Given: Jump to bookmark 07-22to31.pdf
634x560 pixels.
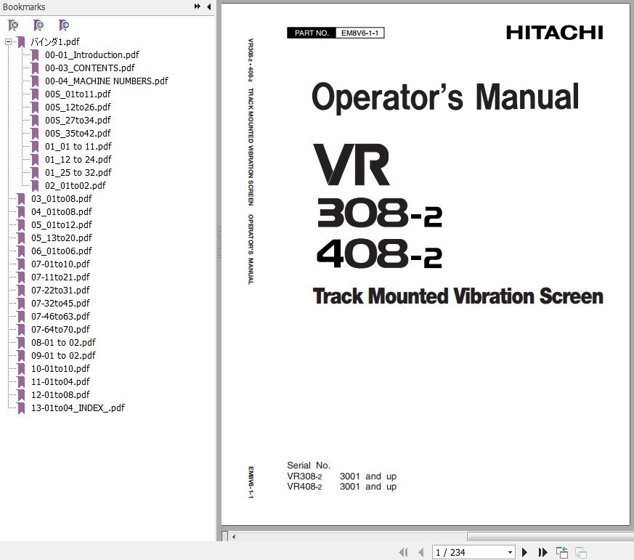Looking at the screenshot, I should click(x=61, y=290).
